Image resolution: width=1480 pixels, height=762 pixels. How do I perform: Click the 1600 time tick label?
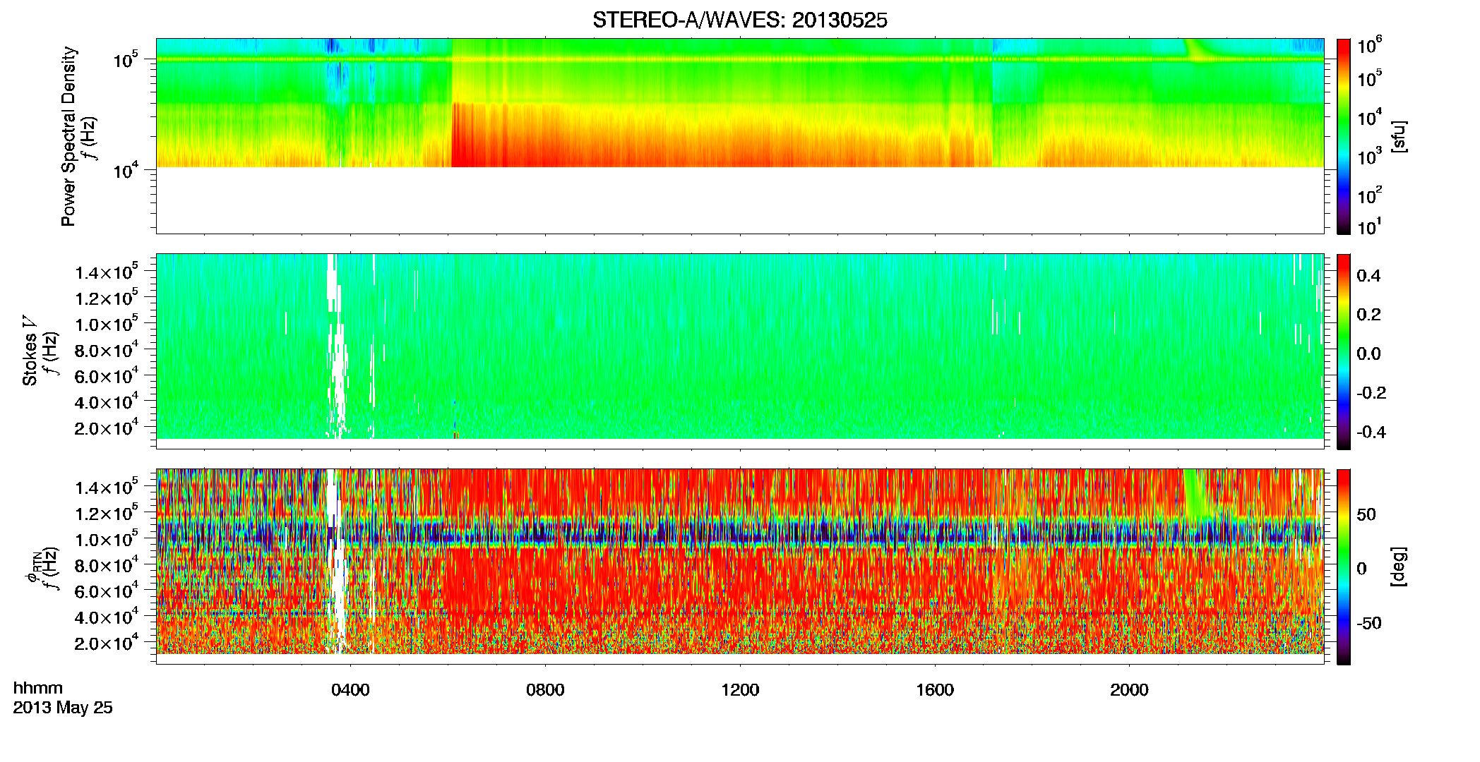(x=935, y=690)
